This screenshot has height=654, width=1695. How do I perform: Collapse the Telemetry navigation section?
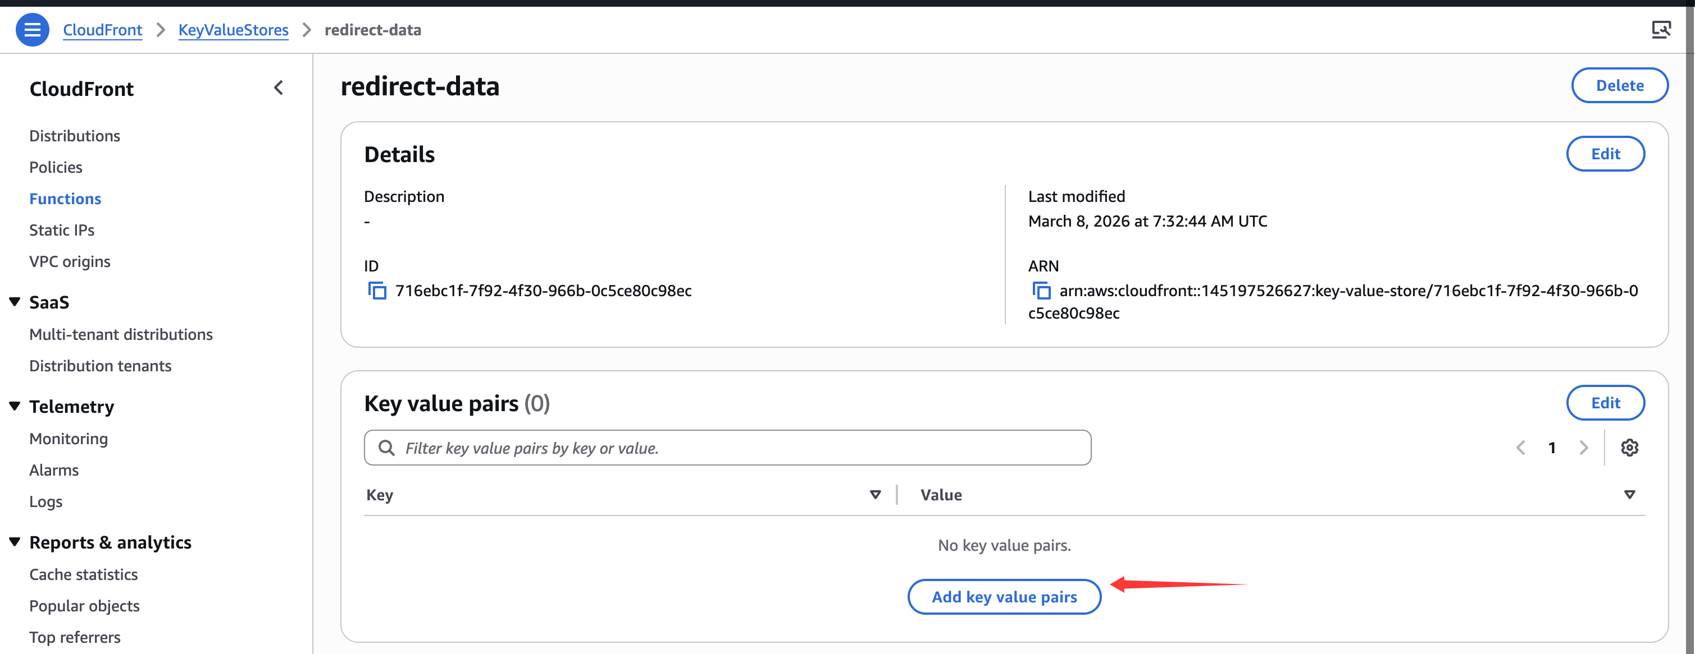pyautogui.click(x=15, y=406)
